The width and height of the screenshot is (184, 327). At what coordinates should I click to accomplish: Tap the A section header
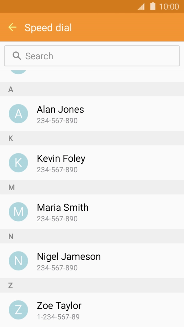point(11,90)
